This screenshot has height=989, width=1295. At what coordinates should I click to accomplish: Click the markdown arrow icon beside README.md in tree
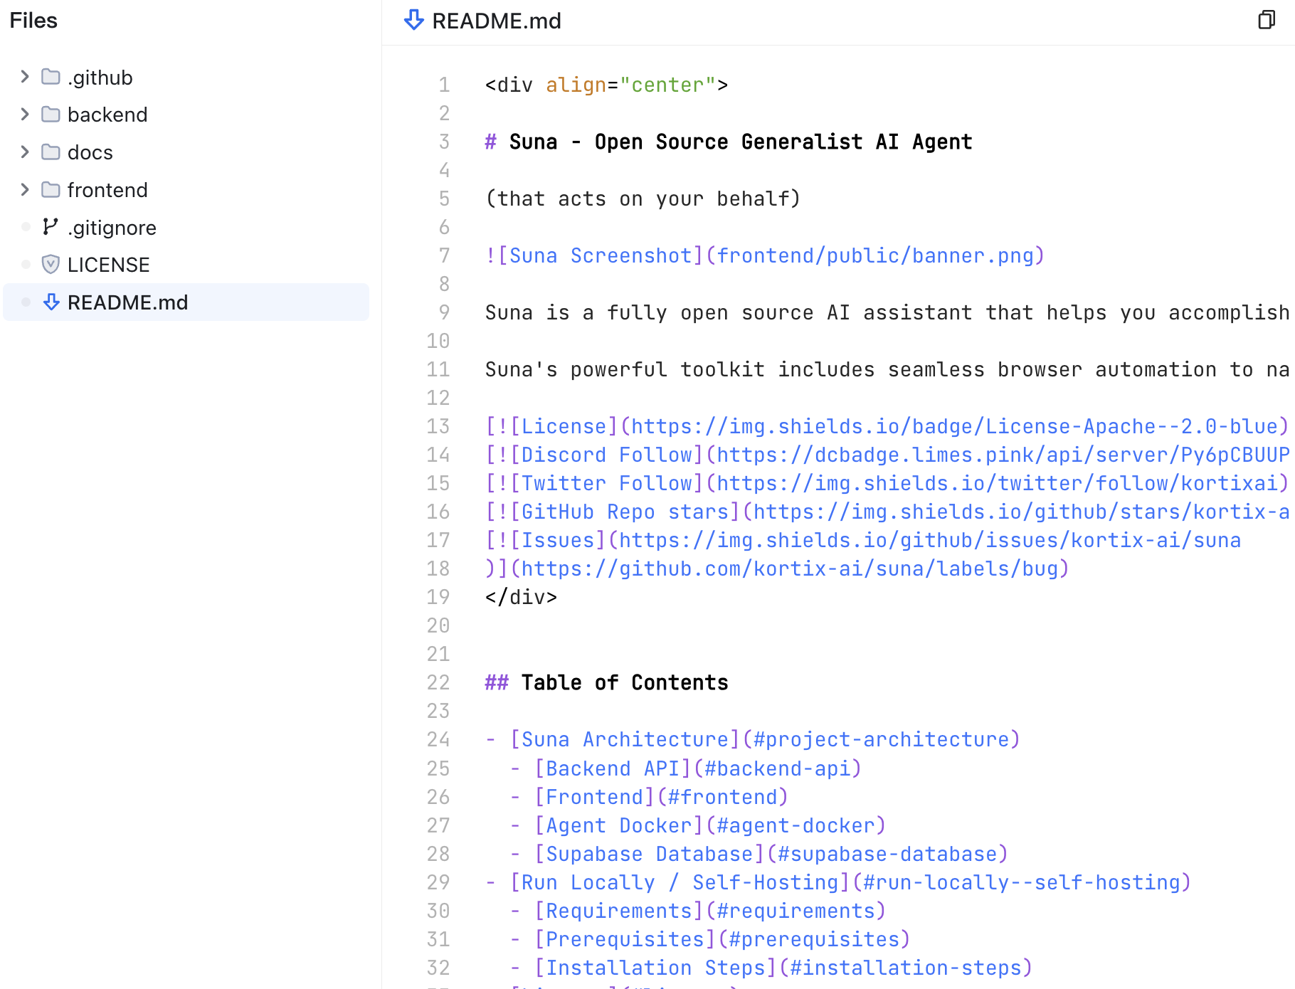(x=51, y=302)
